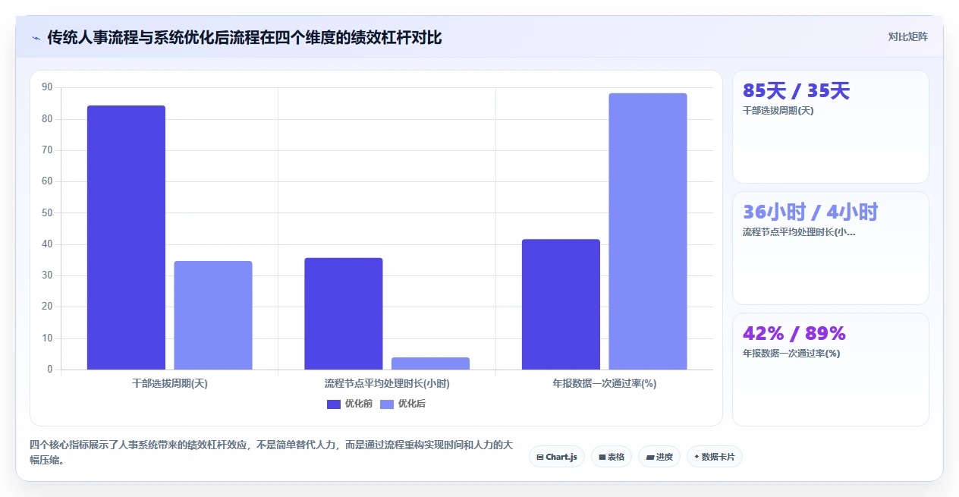959x497 pixels.
Task: Open the 36小时 / 4小时 data card
Action: point(831,248)
